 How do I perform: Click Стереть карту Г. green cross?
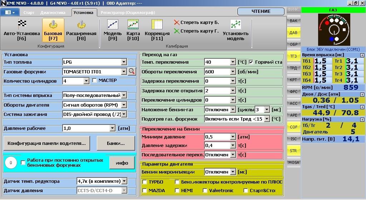[177, 31]
